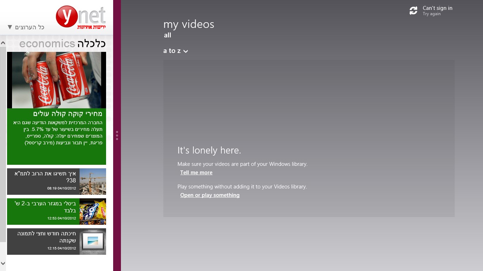Click the Coca-Cola cans lead image
This screenshot has width=483, height=271.
(x=57, y=80)
